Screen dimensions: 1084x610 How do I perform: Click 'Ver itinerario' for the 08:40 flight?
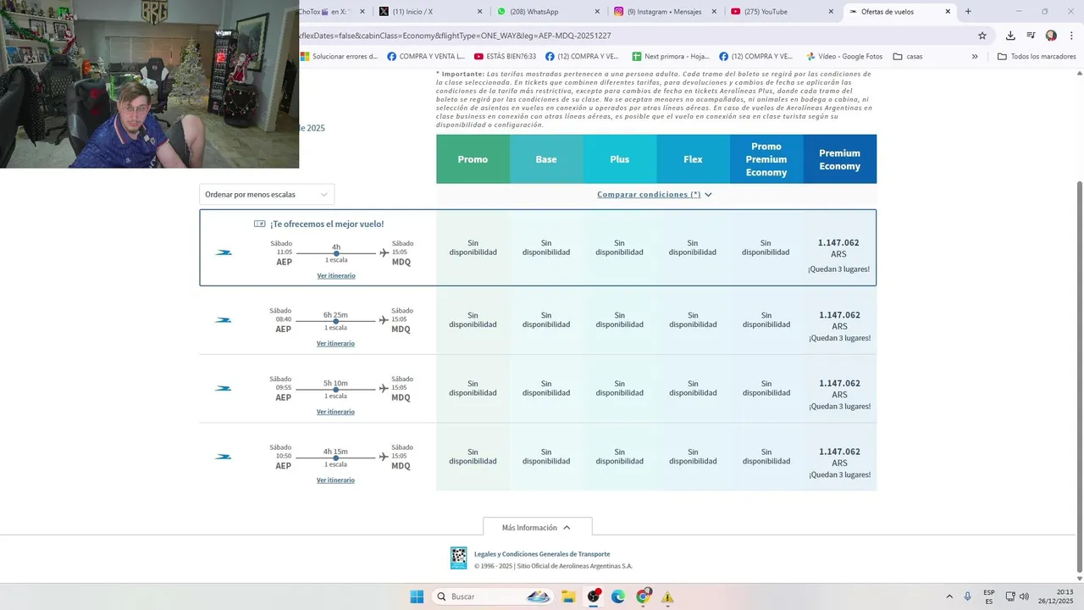coord(335,344)
